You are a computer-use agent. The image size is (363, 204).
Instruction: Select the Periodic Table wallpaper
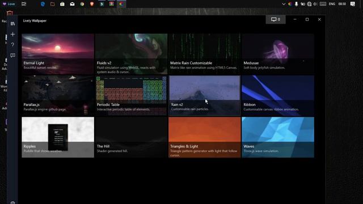pos(131,96)
